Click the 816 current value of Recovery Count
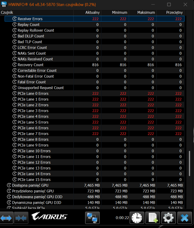This screenshot has height=228, width=194. click(95, 65)
